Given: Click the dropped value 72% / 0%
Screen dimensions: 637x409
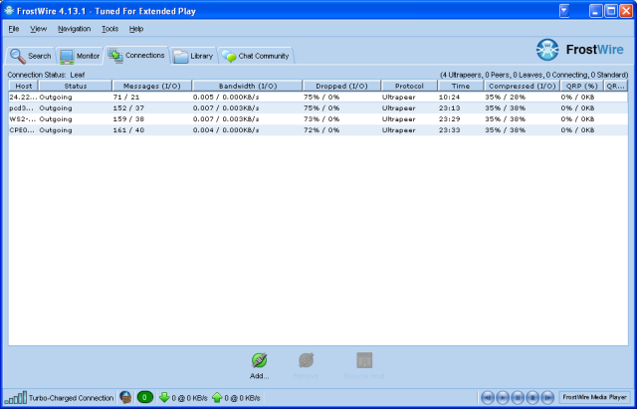Looking at the screenshot, I should [321, 130].
